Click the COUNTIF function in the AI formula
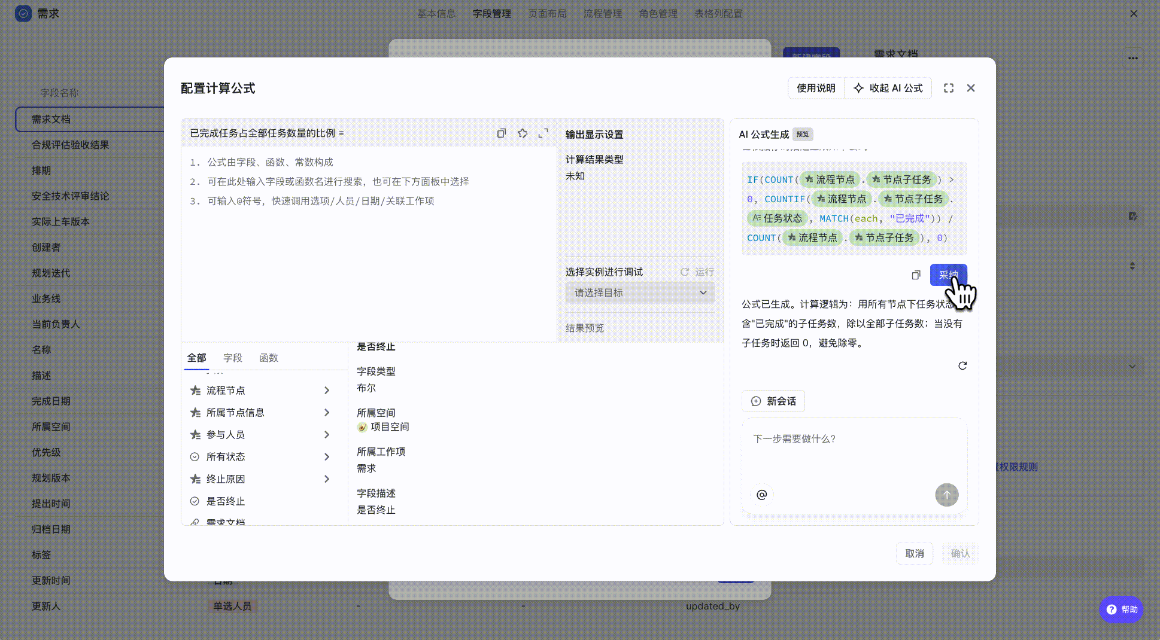Screen dimensions: 1160x640 (785, 199)
